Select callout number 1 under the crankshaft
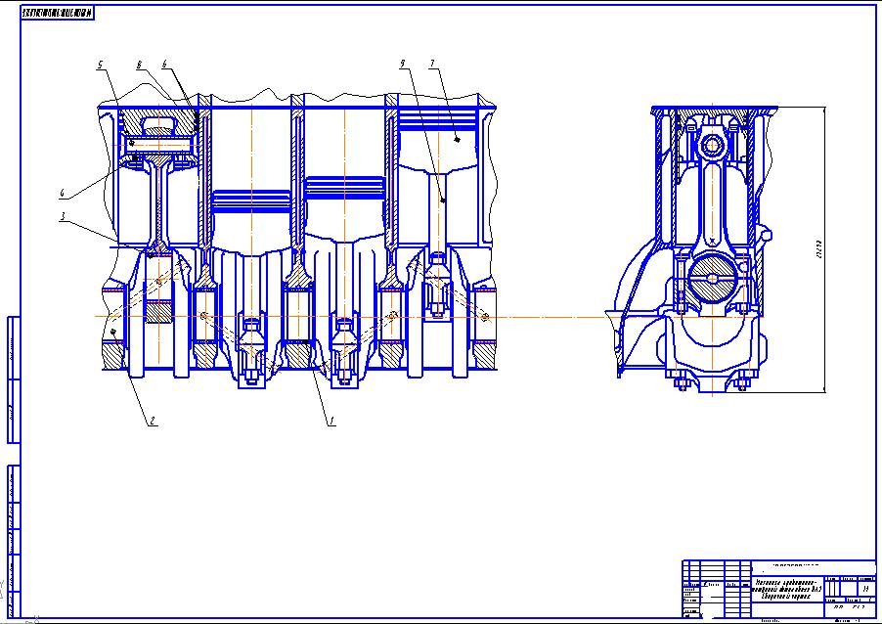This screenshot has height=624, width=882. coord(331,422)
